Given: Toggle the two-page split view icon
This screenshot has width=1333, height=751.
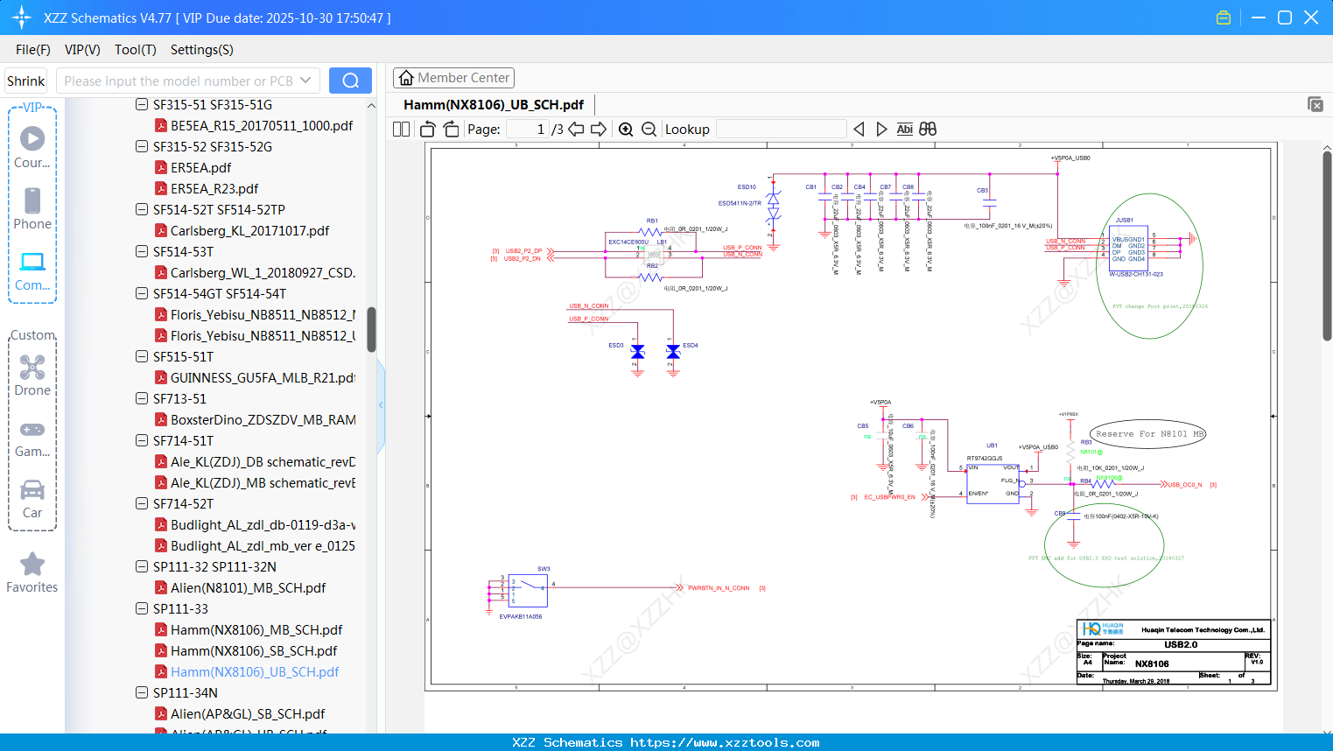Looking at the screenshot, I should pos(402,130).
